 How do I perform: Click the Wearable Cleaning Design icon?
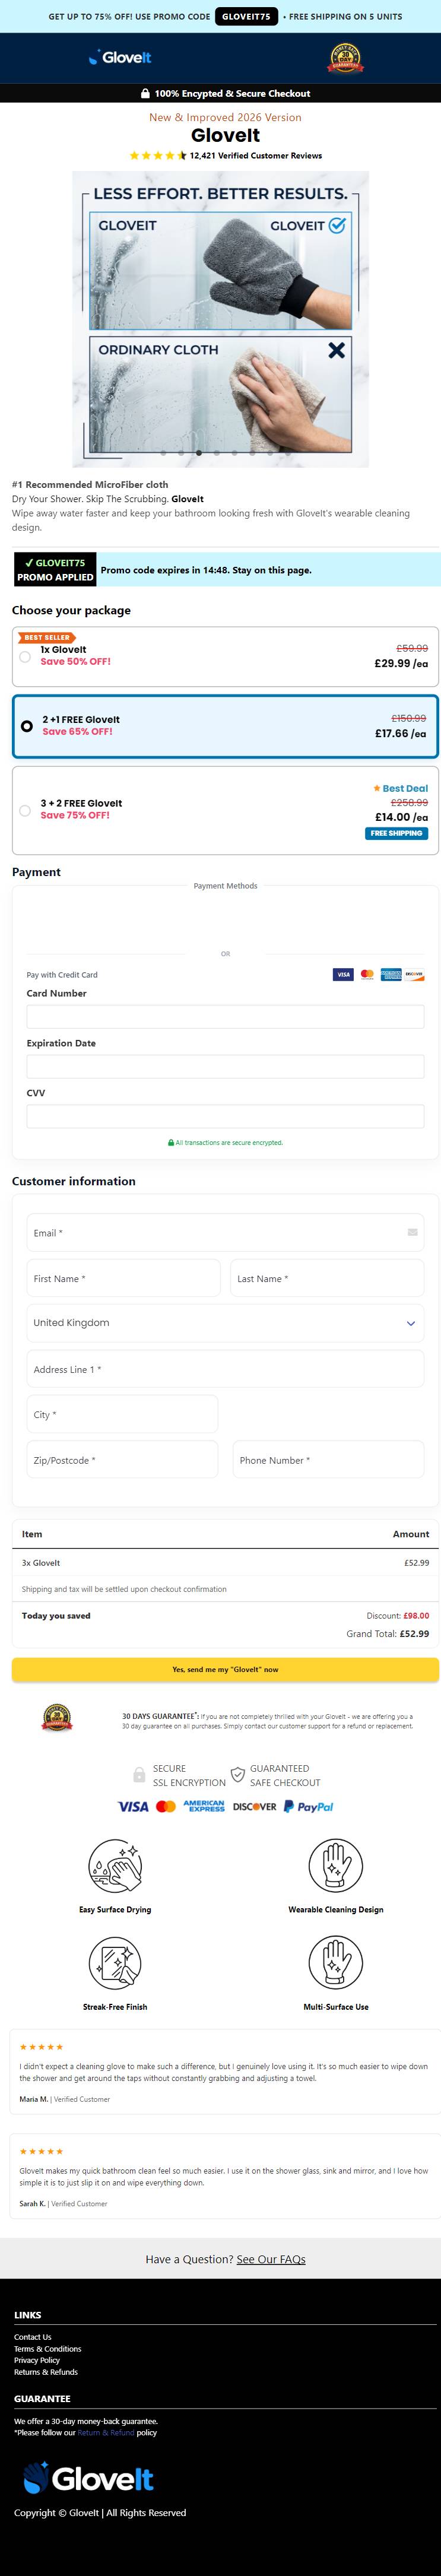pyautogui.click(x=336, y=1865)
